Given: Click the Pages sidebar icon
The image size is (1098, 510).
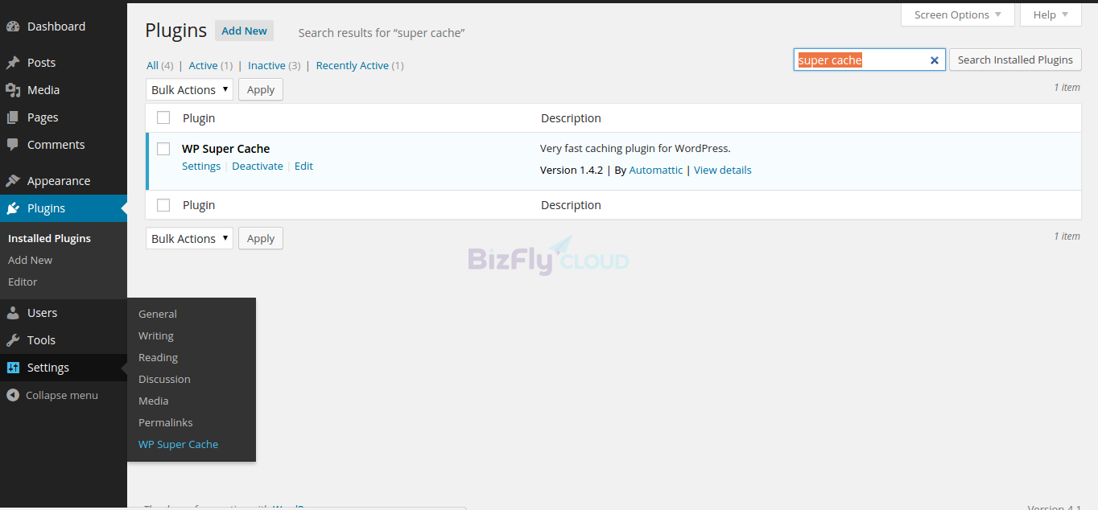Looking at the screenshot, I should coord(13,117).
